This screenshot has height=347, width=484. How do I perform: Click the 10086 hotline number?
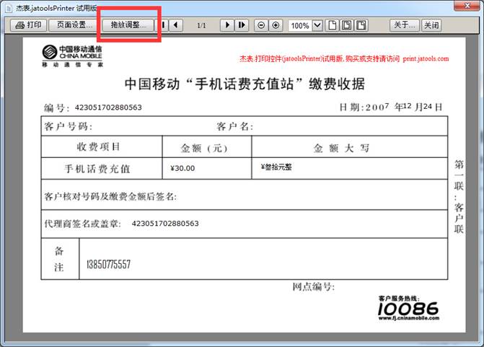point(408,309)
